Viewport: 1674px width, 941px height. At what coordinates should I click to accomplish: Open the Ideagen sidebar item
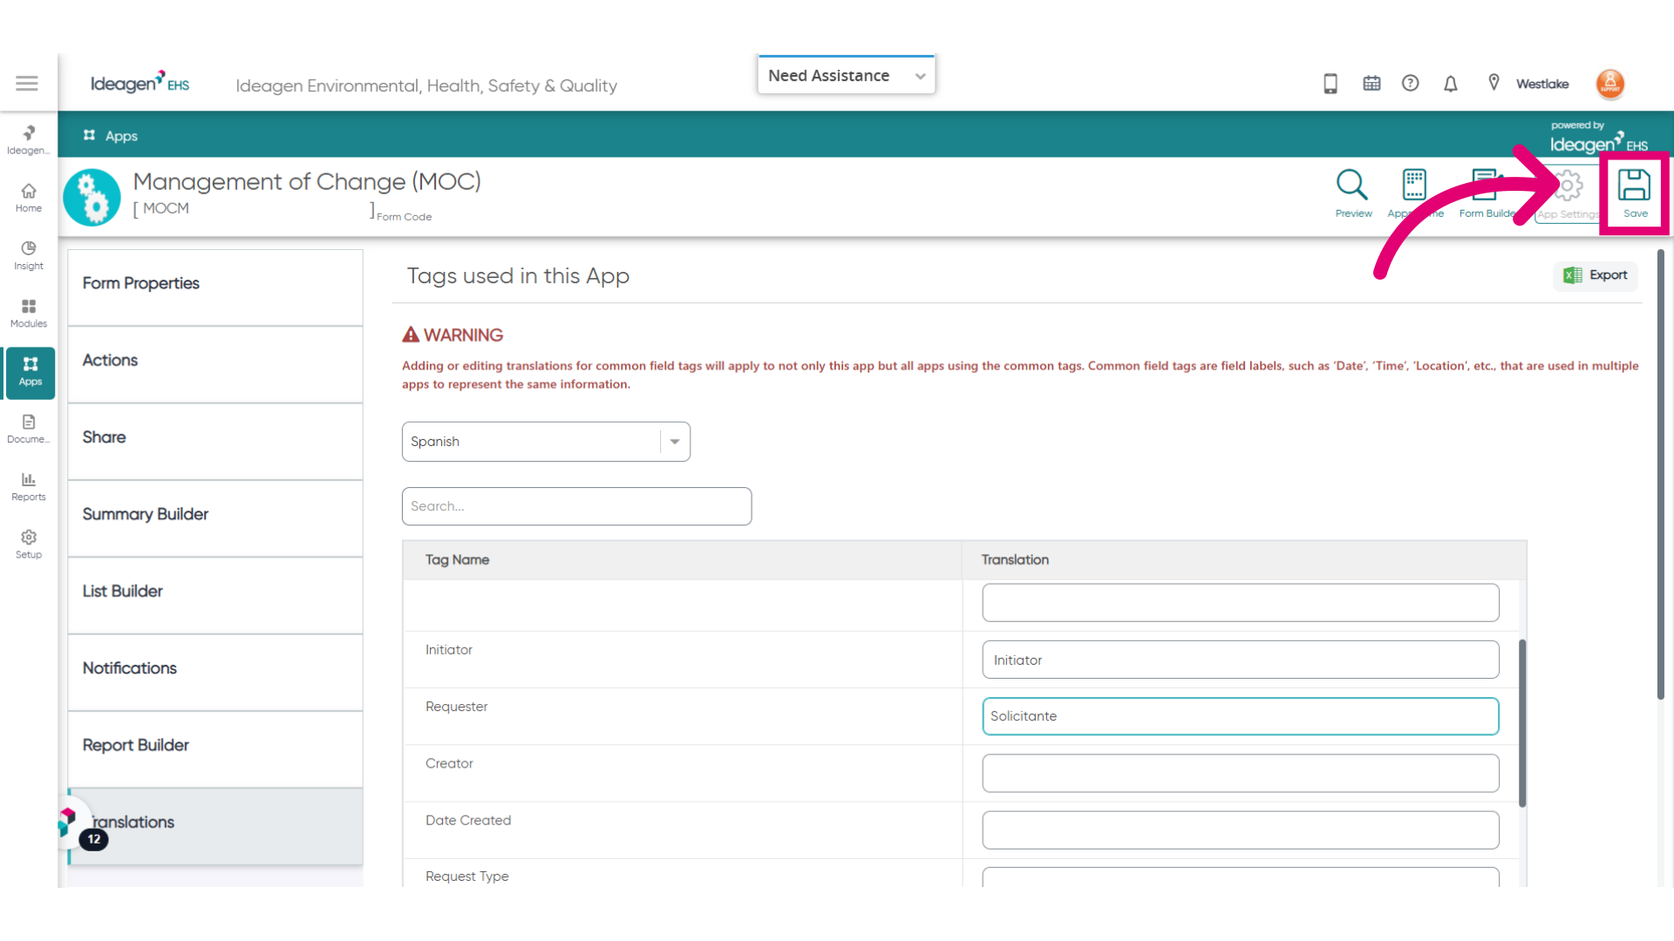click(x=29, y=139)
